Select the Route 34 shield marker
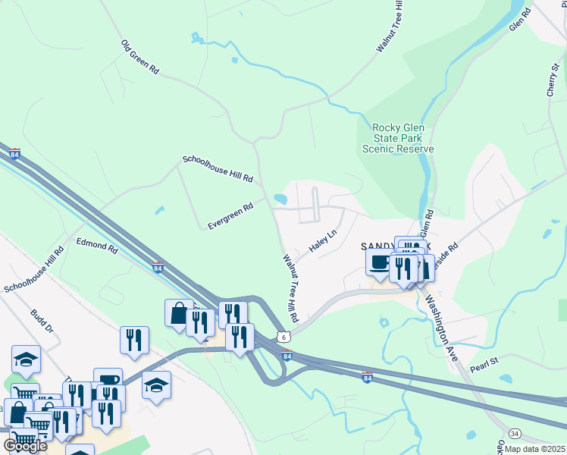Image resolution: width=567 pixels, height=455 pixels. pos(515,433)
